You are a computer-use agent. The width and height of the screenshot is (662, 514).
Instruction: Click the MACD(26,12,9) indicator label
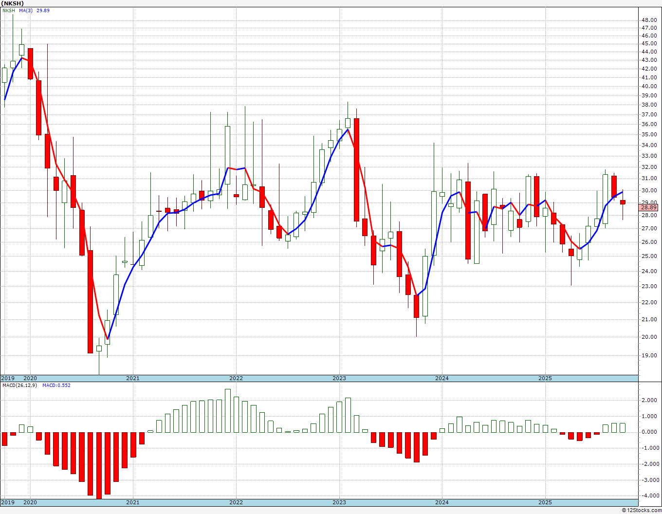tap(20, 385)
